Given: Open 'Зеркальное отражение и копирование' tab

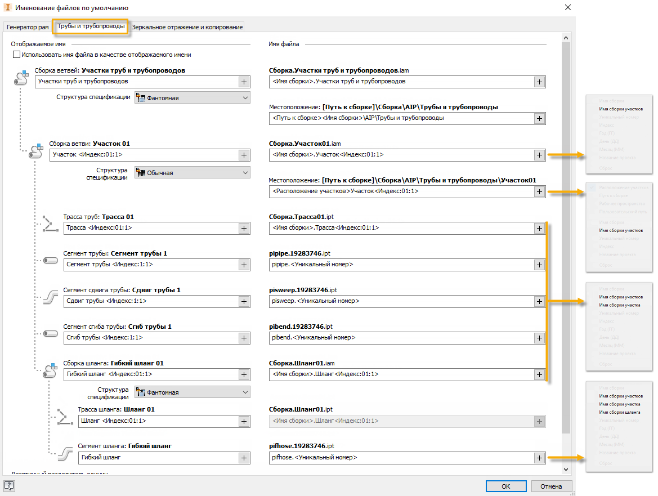Looking at the screenshot, I should point(187,27).
